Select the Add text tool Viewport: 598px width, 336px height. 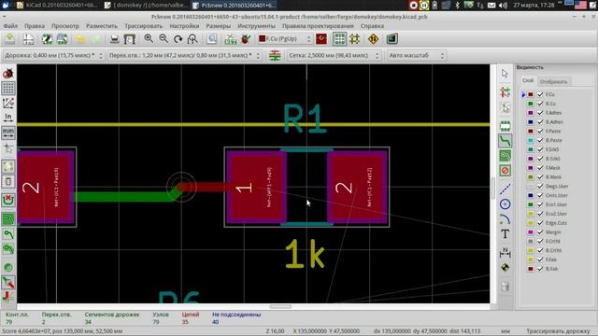coord(505,234)
